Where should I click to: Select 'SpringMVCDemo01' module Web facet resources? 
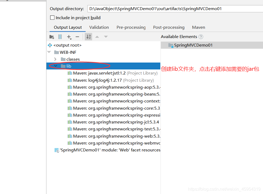coord(107,150)
